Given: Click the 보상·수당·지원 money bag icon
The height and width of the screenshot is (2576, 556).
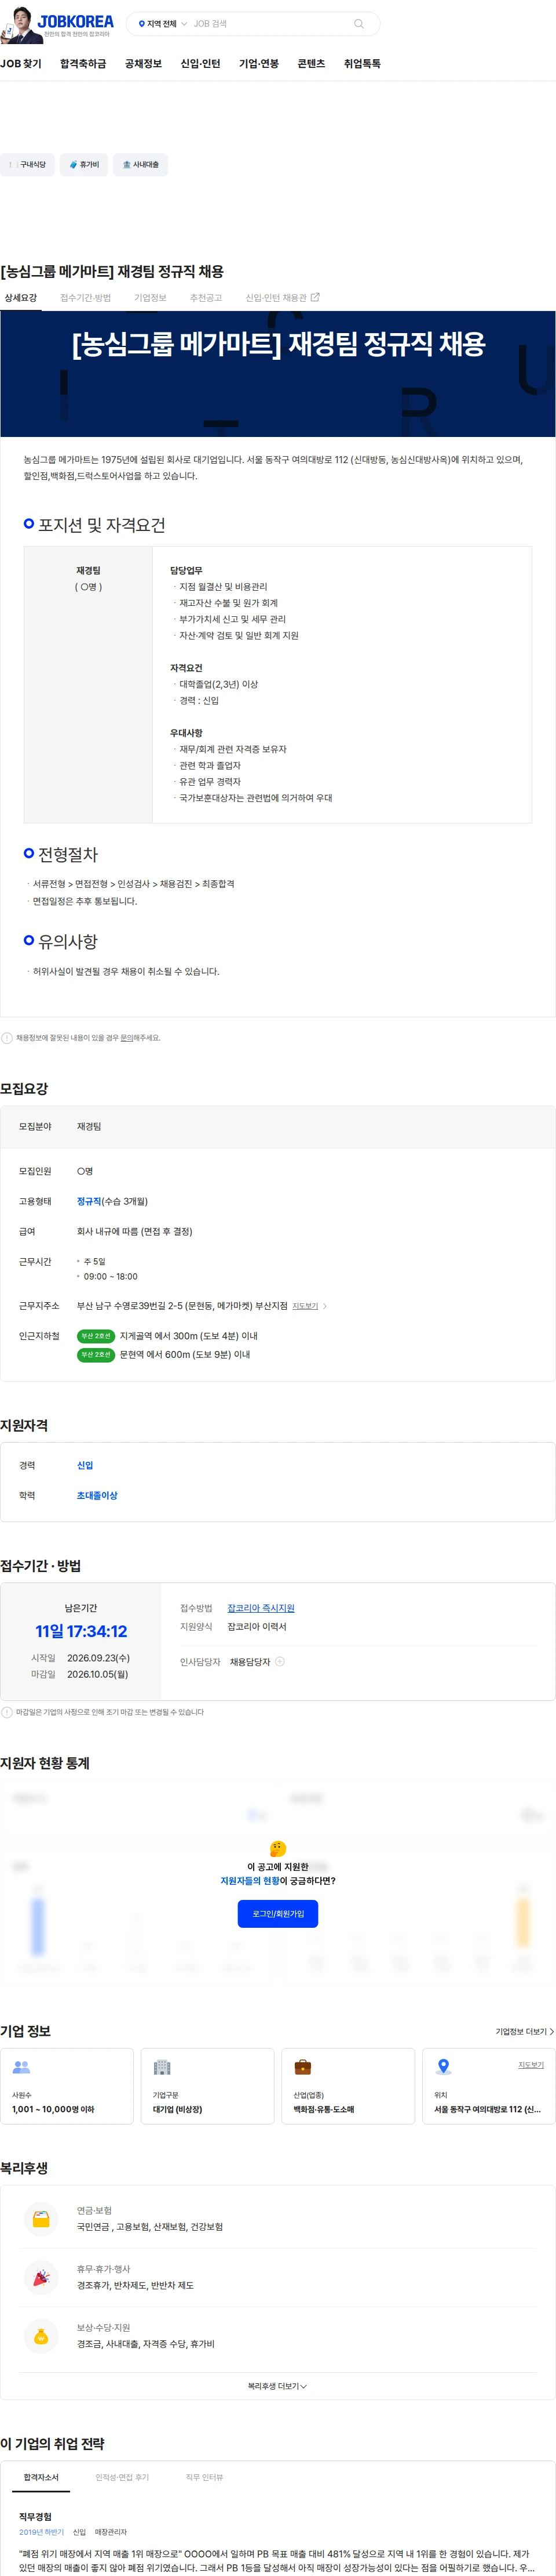Looking at the screenshot, I should (41, 2336).
